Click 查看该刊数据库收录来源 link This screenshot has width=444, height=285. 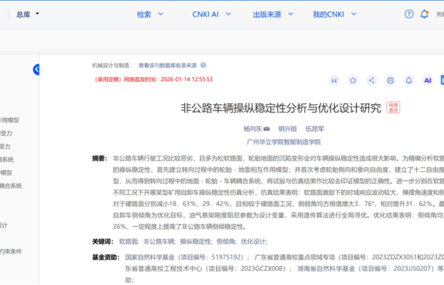click(168, 65)
